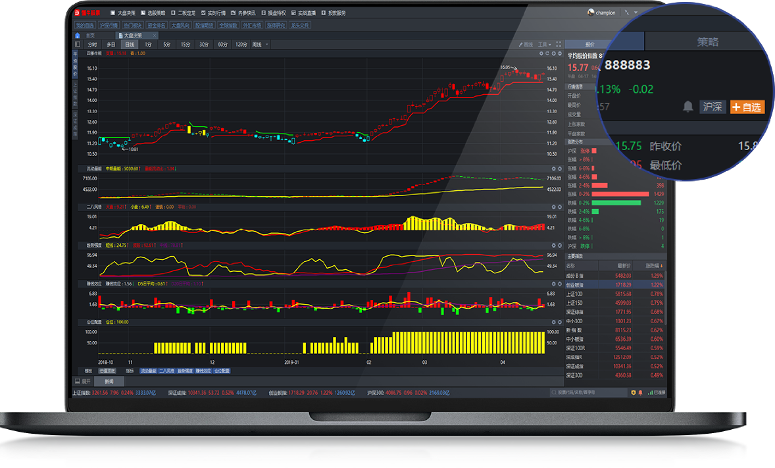
Task: Toggle the 赚钱效应 indicator
Action: click(x=203, y=371)
